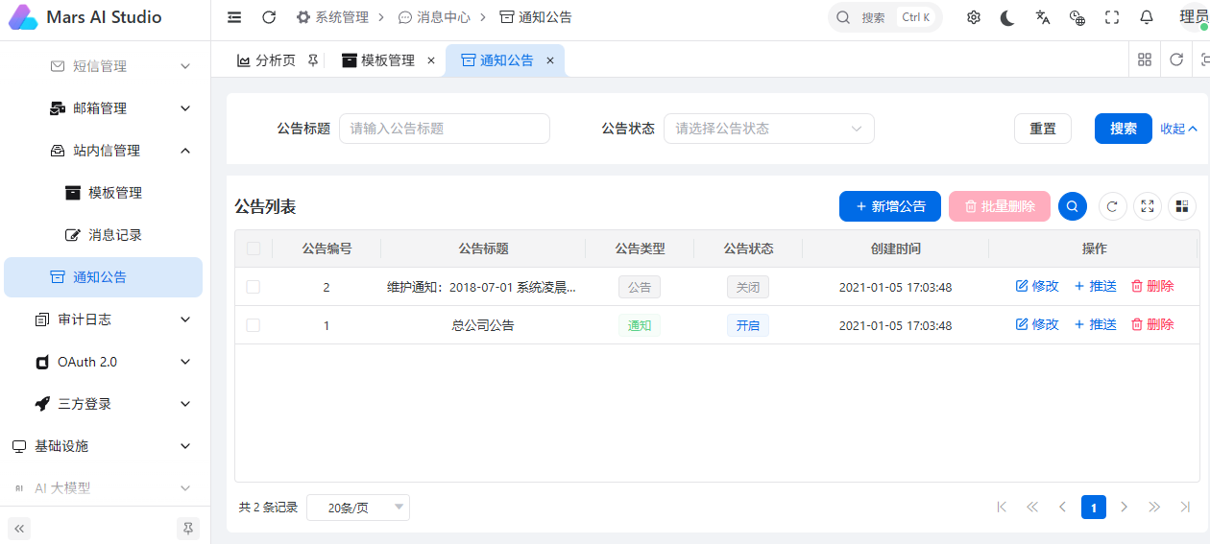This screenshot has width=1210, height=544.
Task: Open the 公告状态 dropdown
Action: click(x=769, y=129)
